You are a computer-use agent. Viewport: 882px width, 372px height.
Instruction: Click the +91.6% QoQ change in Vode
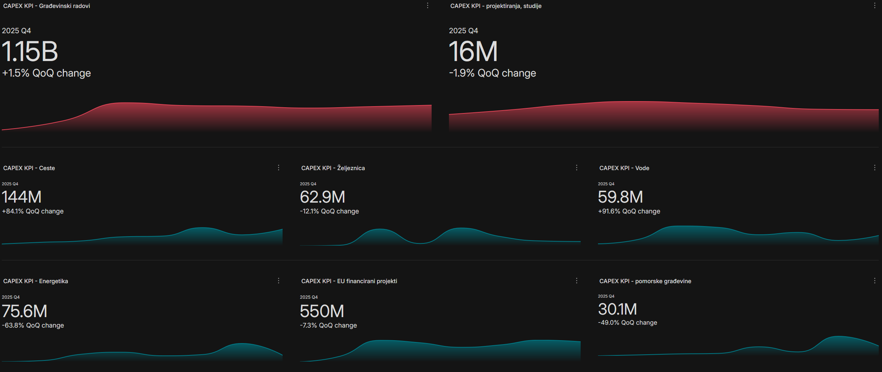[629, 211]
